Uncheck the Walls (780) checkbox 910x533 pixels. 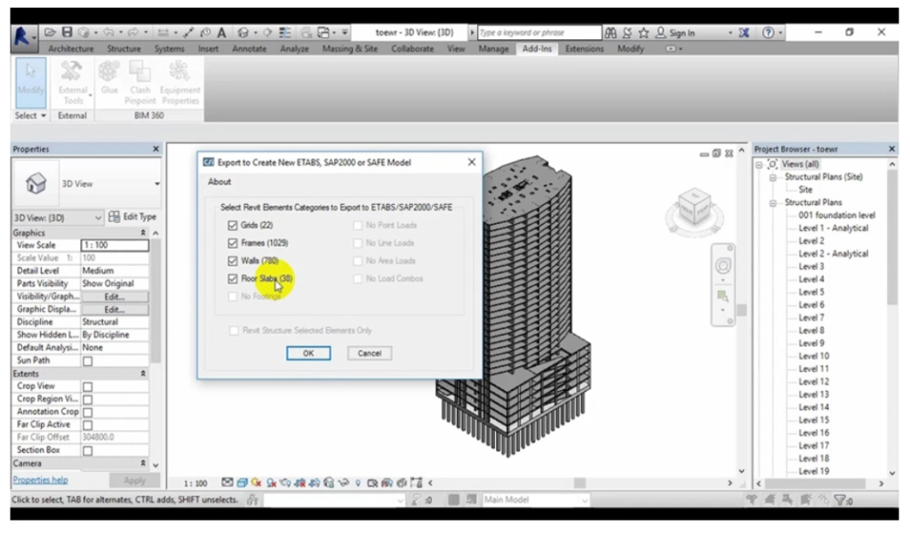[x=233, y=261]
